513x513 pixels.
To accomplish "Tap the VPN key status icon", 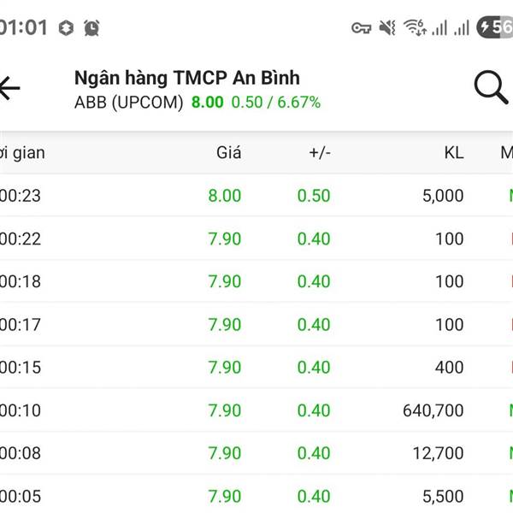I will pos(361,28).
